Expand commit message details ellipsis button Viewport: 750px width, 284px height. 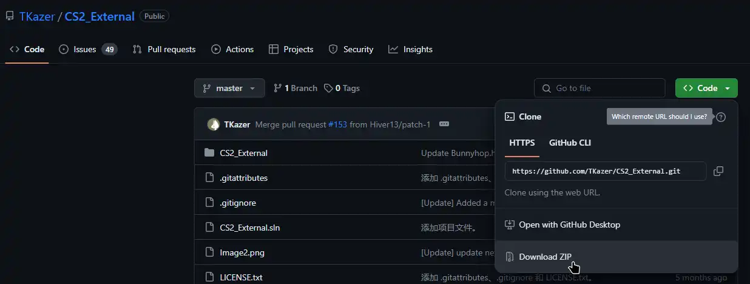click(x=444, y=124)
